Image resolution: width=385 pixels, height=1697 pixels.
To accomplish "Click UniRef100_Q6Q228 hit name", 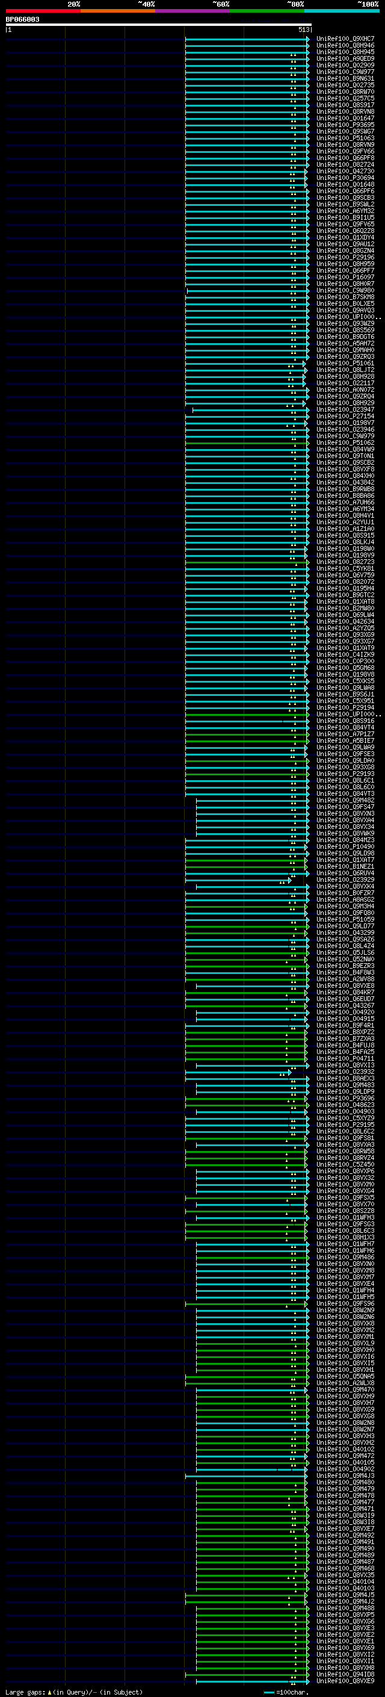I will [345, 231].
